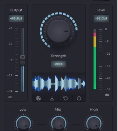118x131 pixels.
Task: Click the green level meter bar
Action: point(95,68)
